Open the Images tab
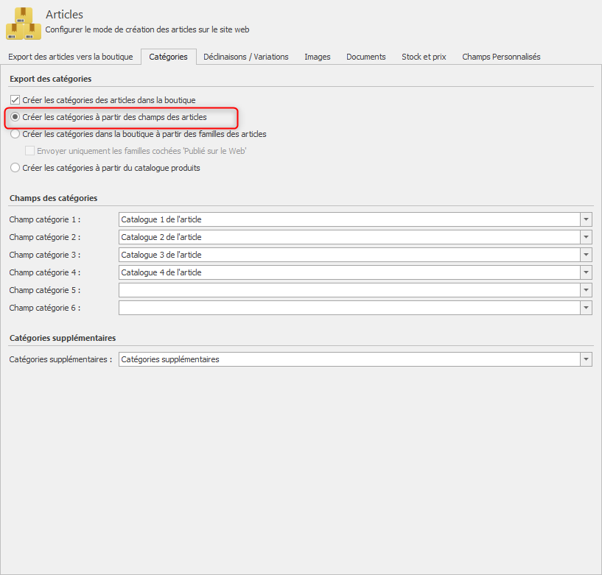Image resolution: width=602 pixels, height=575 pixels. 317,57
